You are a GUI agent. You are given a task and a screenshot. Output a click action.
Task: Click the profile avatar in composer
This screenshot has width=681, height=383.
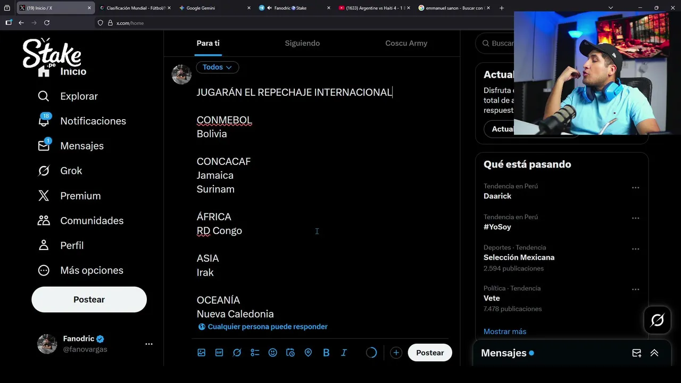click(181, 74)
